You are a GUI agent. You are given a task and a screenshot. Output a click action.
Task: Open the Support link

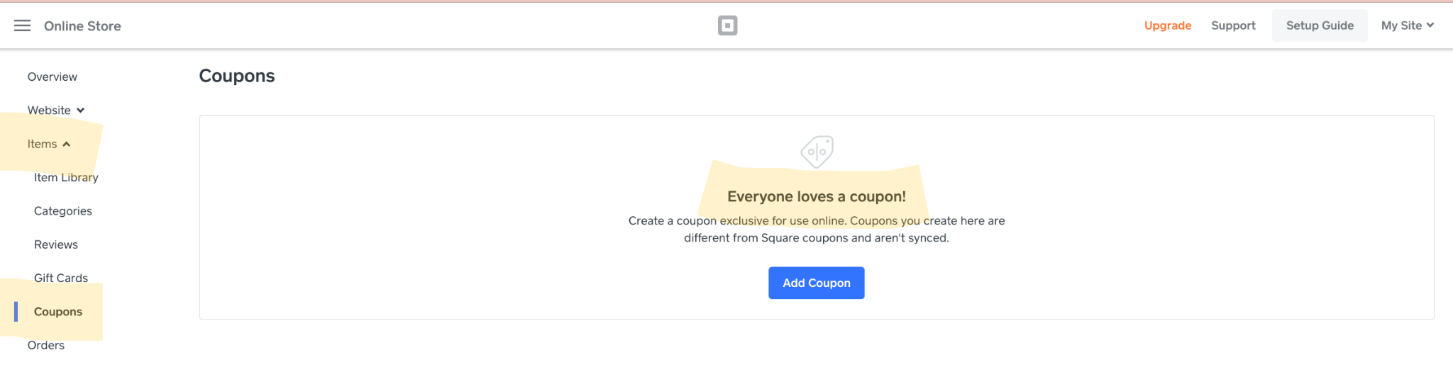click(1233, 26)
